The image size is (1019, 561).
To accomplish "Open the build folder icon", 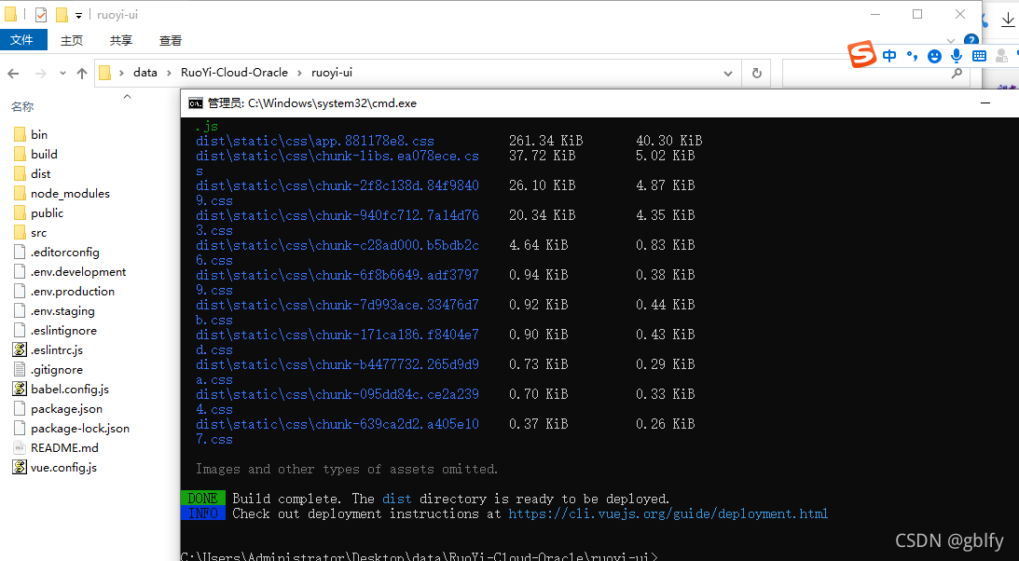I will (20, 154).
